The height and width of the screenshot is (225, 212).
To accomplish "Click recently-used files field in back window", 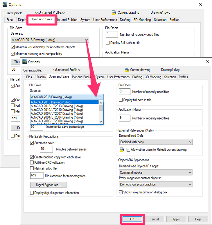I will [x=112, y=34].
